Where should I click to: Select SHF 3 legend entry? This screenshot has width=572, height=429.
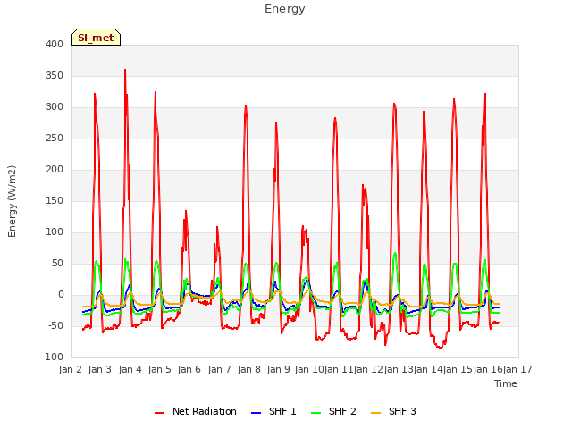tap(393, 411)
